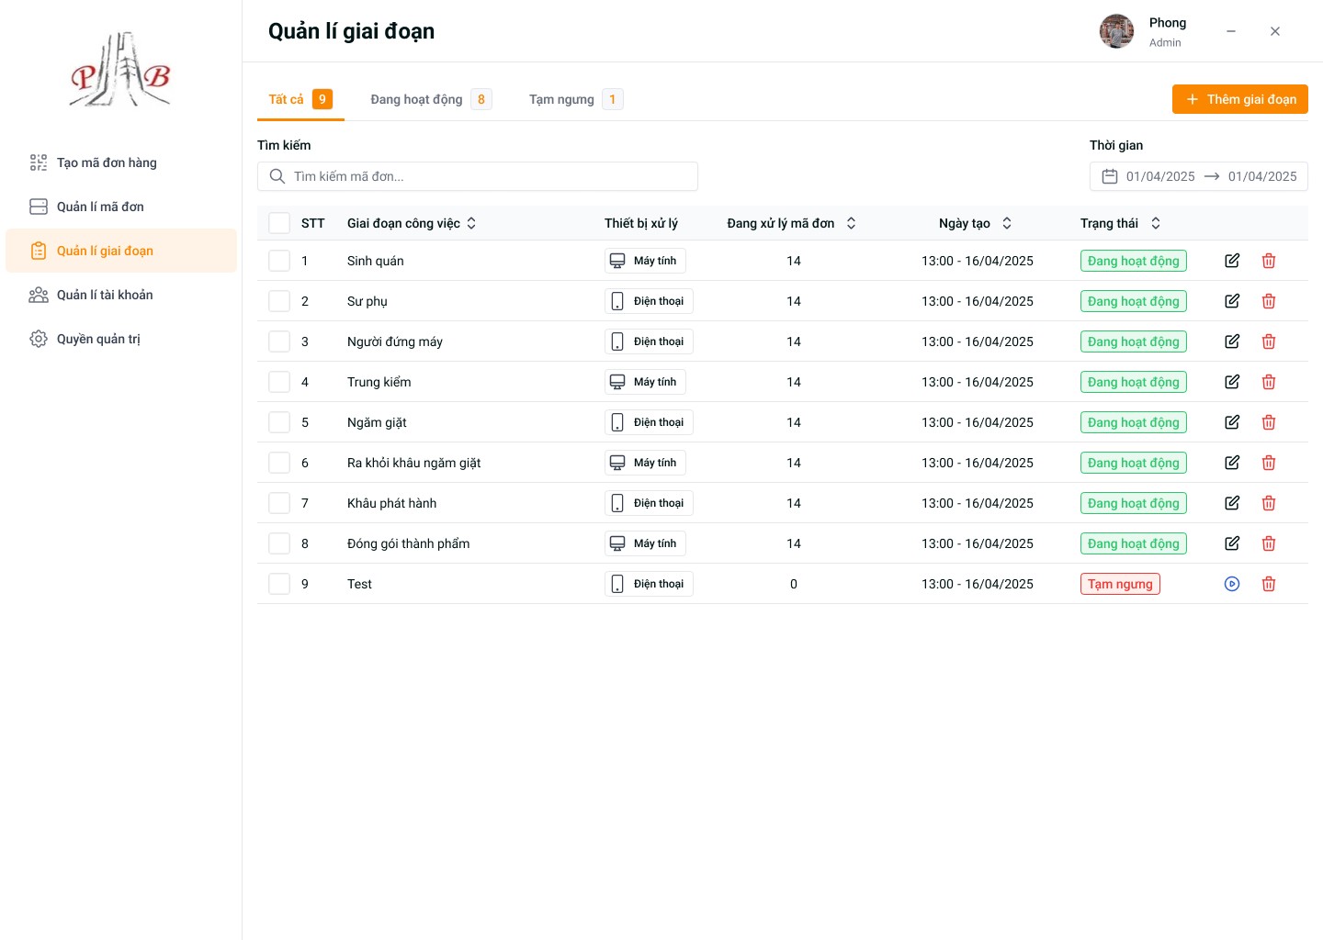Open Quản lí giai đoạn in sidebar
1323x940 pixels.
(x=121, y=251)
